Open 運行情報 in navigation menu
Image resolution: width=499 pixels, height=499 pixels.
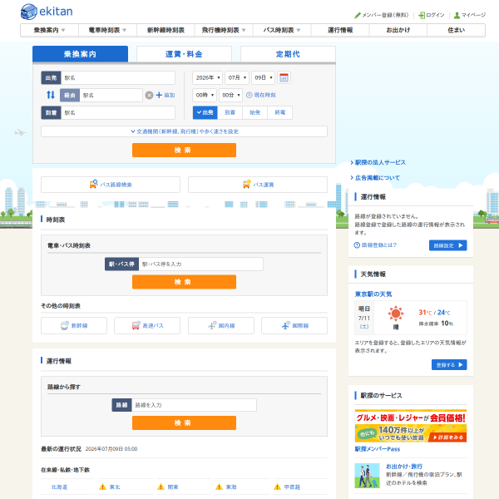340,30
